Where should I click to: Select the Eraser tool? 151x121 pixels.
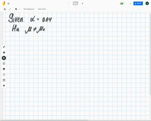(x=4, y=52)
